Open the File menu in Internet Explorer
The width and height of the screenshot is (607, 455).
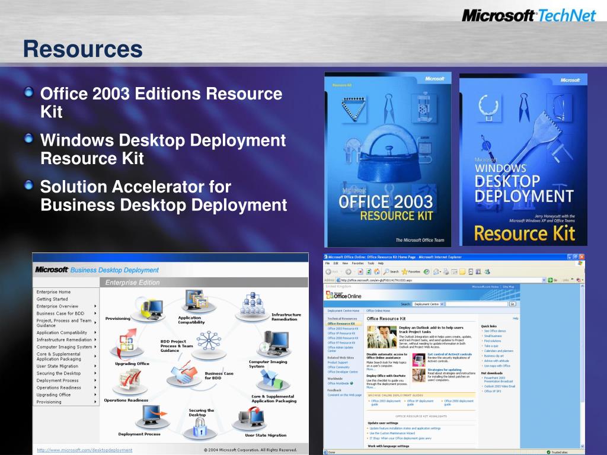click(327, 263)
